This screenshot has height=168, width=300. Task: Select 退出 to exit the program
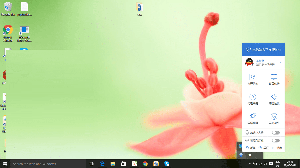(277, 148)
